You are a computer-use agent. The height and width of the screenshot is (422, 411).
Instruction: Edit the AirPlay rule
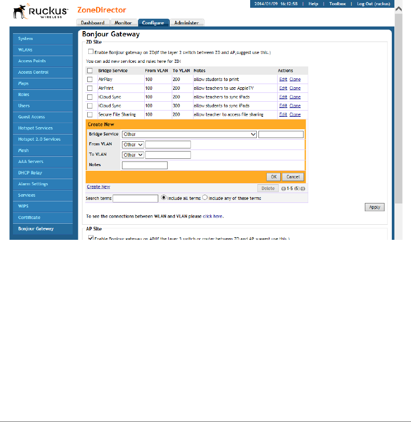[x=283, y=79]
